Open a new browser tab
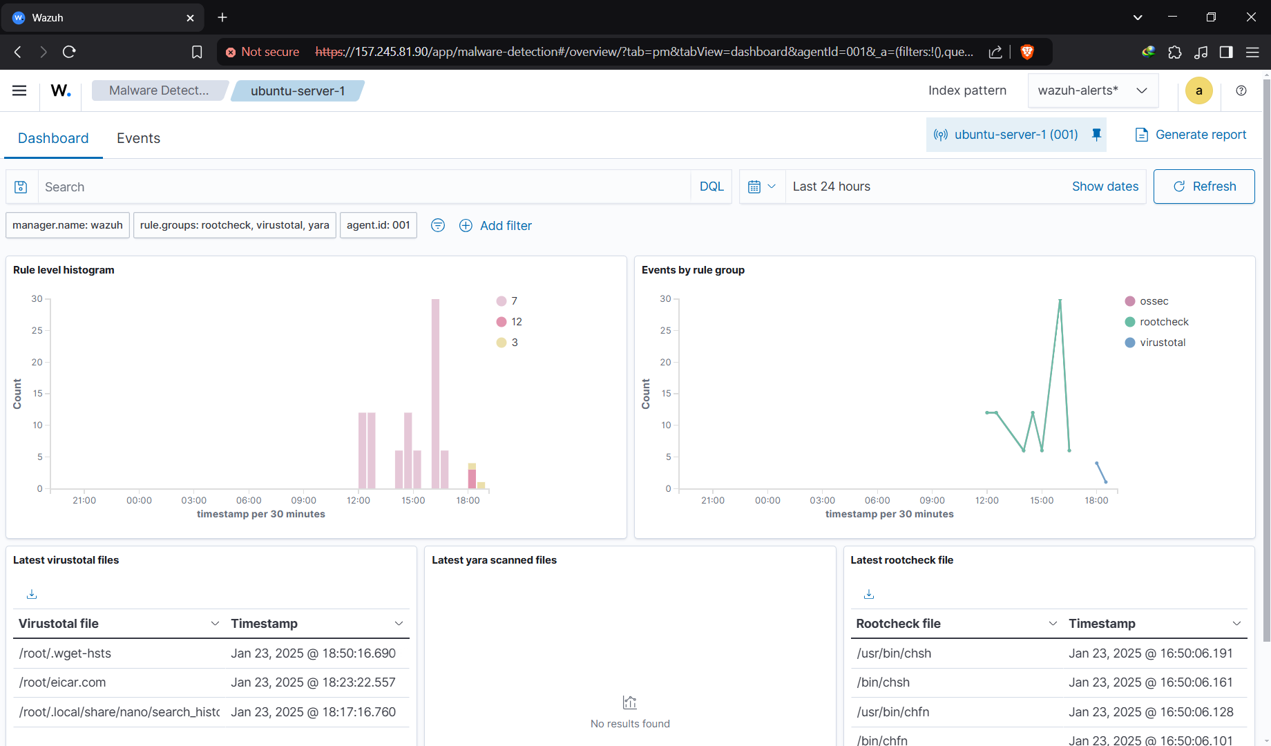 pos(222,17)
